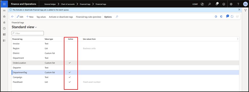Open grid column options ellipsis

point(238,39)
